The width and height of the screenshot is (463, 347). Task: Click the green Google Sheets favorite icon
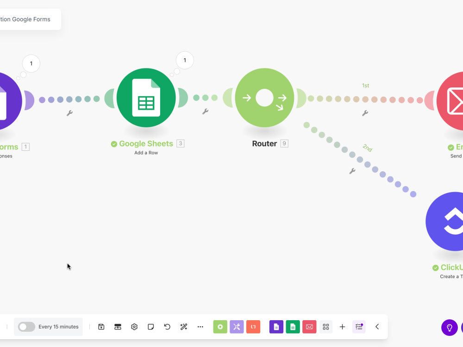click(293, 327)
